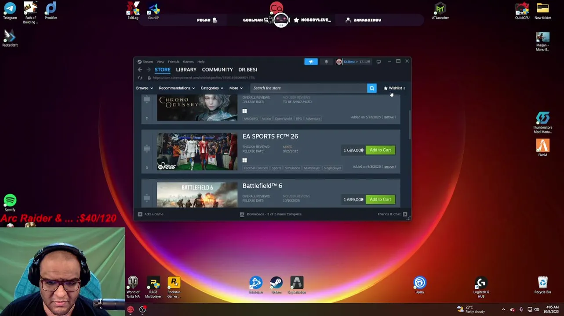Open the Spotify desktop shortcut
The height and width of the screenshot is (316, 564).
pyautogui.click(x=10, y=203)
